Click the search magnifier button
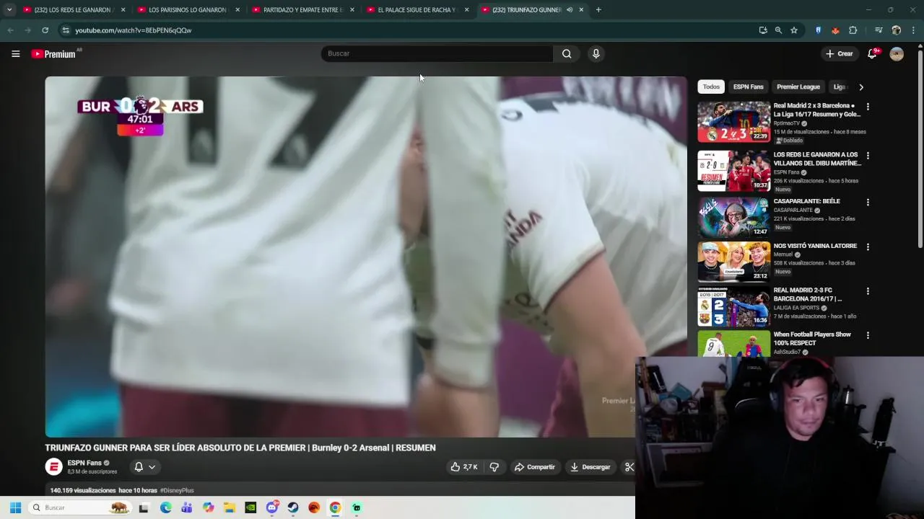Viewport: 924px width, 519px height. 567,53
